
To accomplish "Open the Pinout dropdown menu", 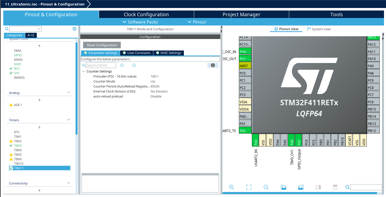I will tap(197, 22).
